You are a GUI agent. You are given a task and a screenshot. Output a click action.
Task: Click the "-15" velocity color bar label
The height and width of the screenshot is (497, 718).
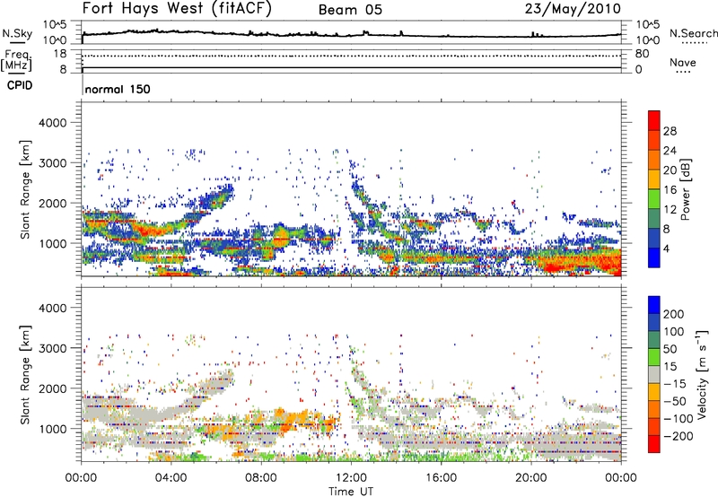674,384
